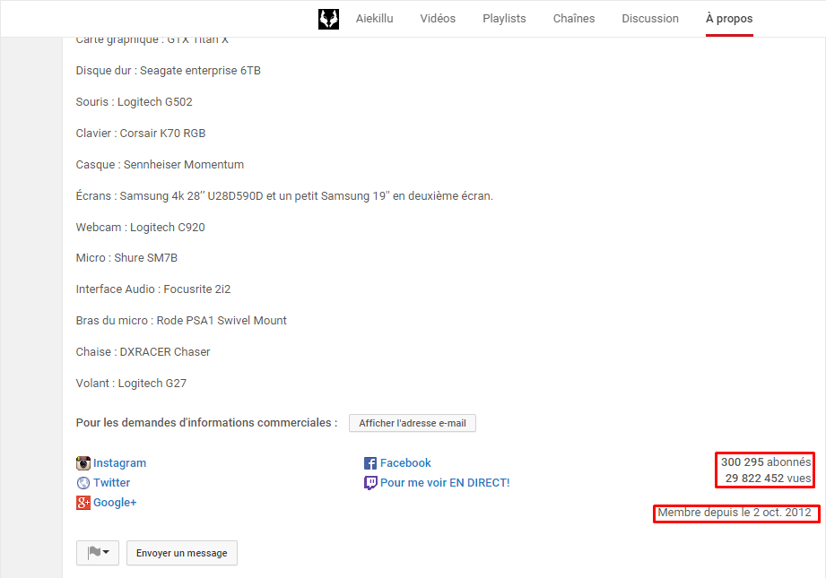Click Envoyer un message button
The image size is (826, 578).
point(182,553)
